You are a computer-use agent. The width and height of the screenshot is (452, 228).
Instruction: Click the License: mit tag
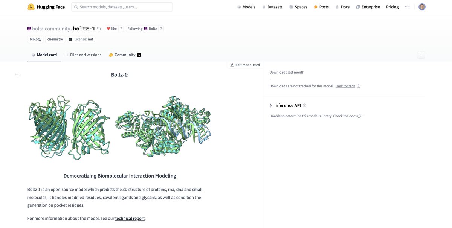[81, 39]
